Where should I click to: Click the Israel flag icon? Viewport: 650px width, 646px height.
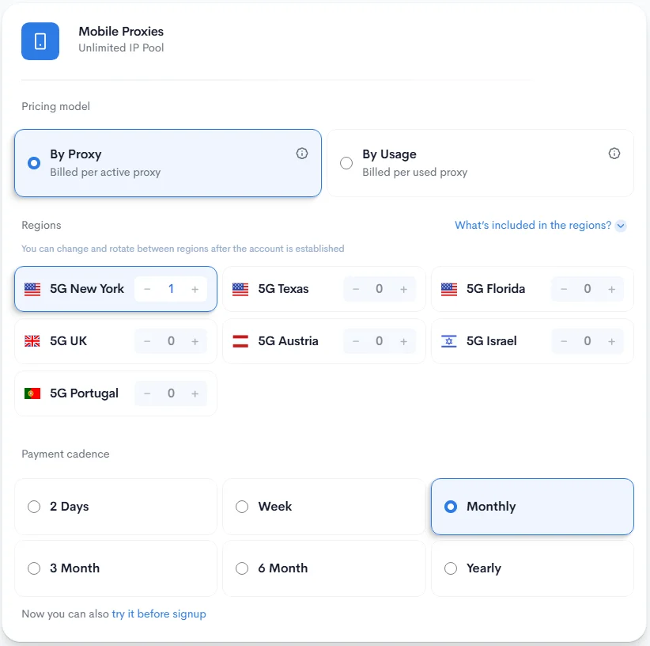(449, 341)
